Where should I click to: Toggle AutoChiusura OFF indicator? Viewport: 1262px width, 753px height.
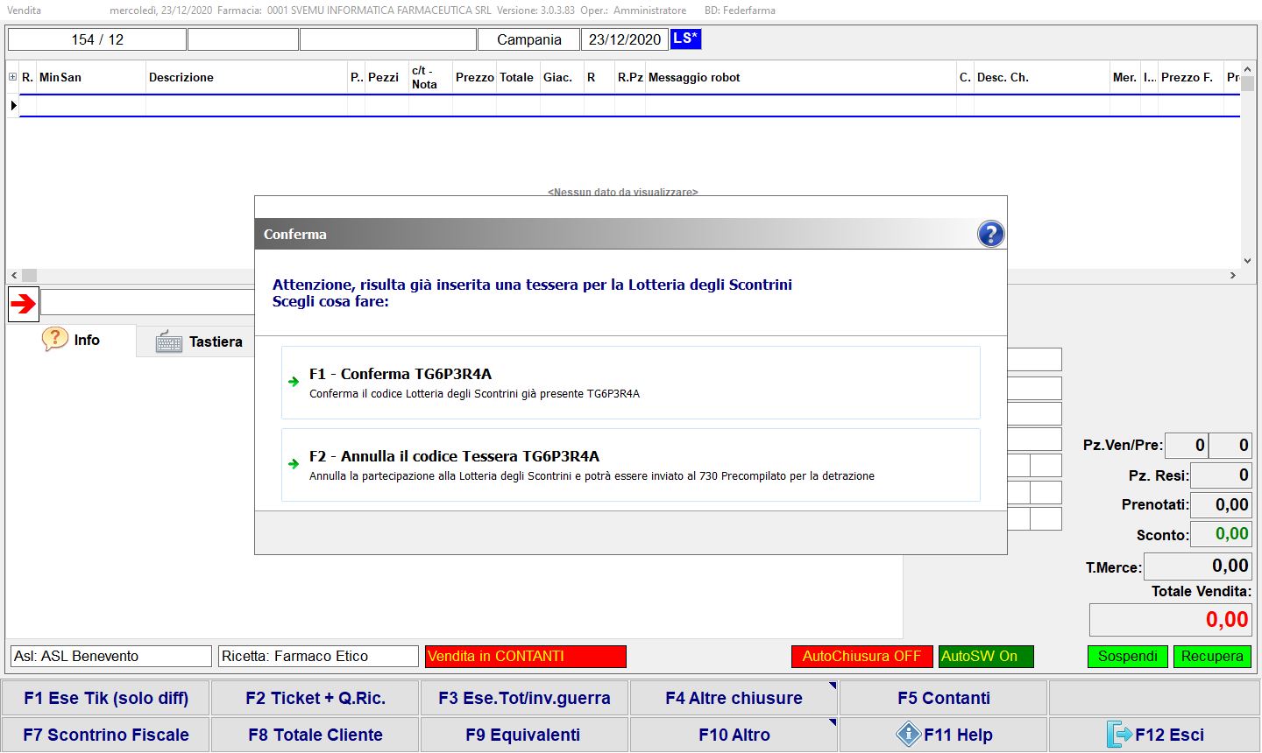click(861, 656)
